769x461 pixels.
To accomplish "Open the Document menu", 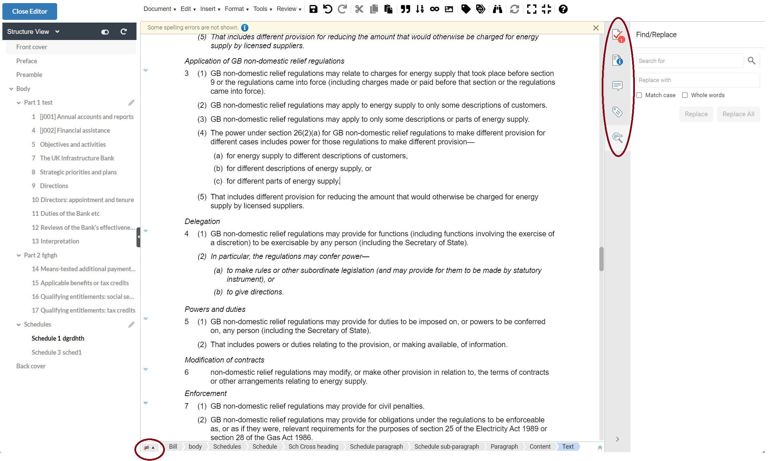I will 159,9.
